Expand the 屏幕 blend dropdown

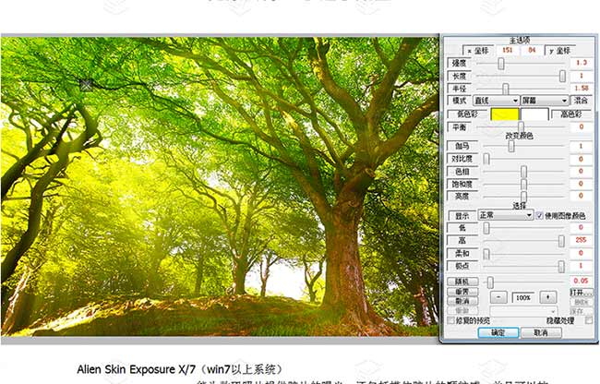546,100
